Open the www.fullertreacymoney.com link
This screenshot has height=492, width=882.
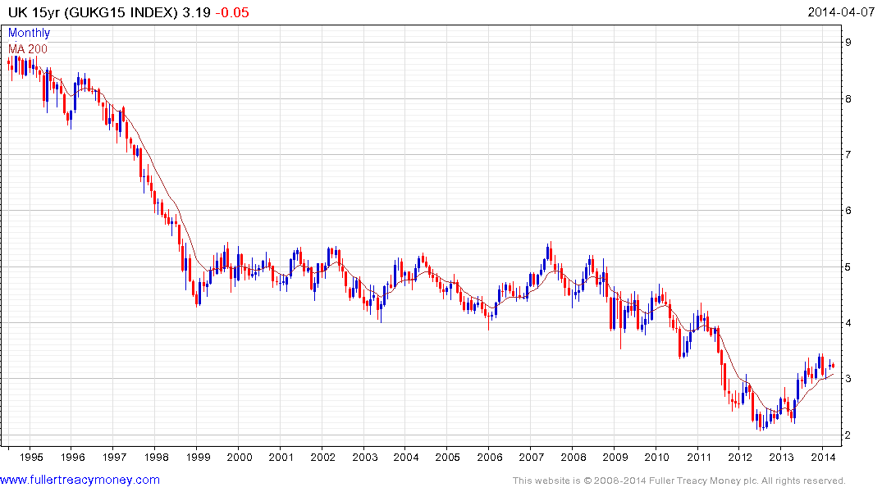click(x=80, y=480)
